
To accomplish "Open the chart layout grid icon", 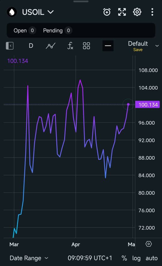I will (86, 46).
